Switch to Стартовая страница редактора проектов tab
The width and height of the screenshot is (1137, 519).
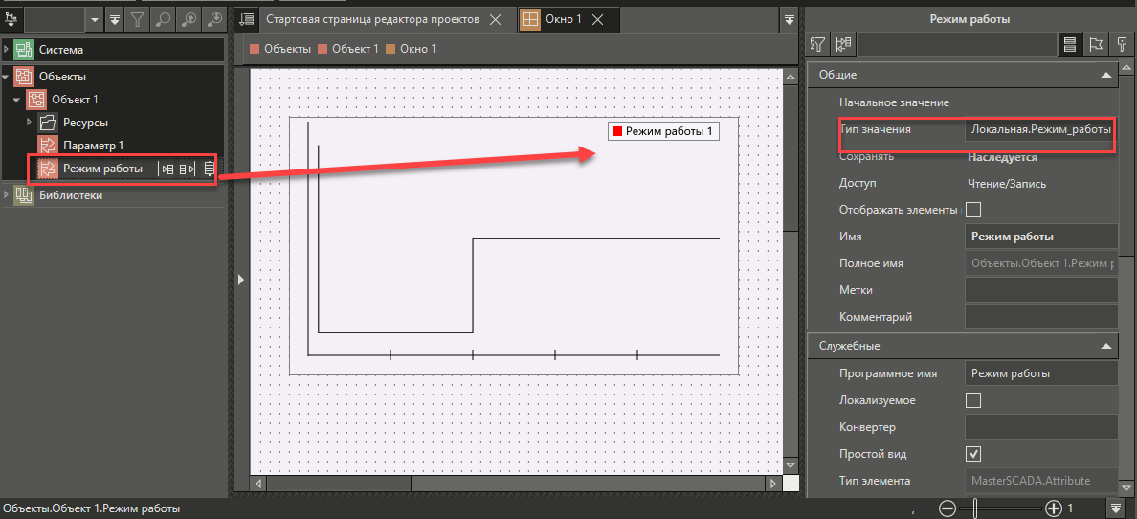pyautogui.click(x=371, y=19)
